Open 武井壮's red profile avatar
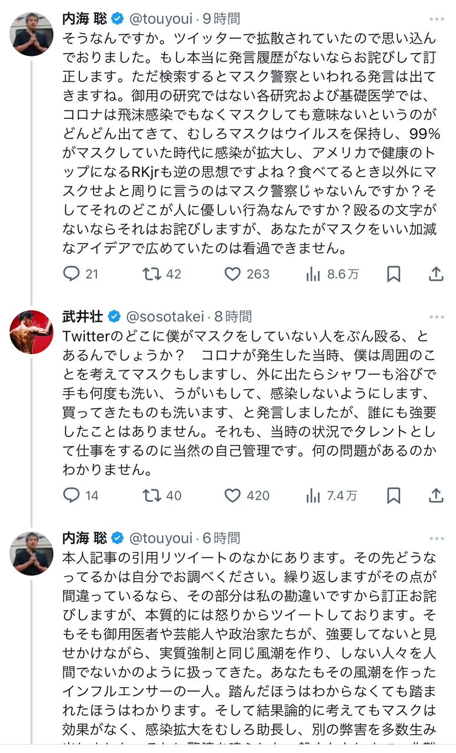The width and height of the screenshot is (456, 753). coord(31,331)
